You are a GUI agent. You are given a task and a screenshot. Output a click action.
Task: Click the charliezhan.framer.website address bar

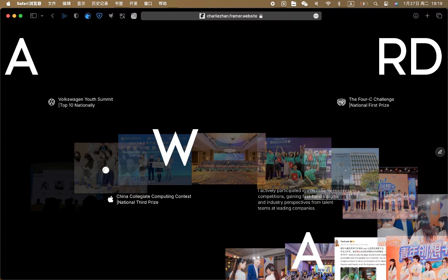tap(231, 16)
